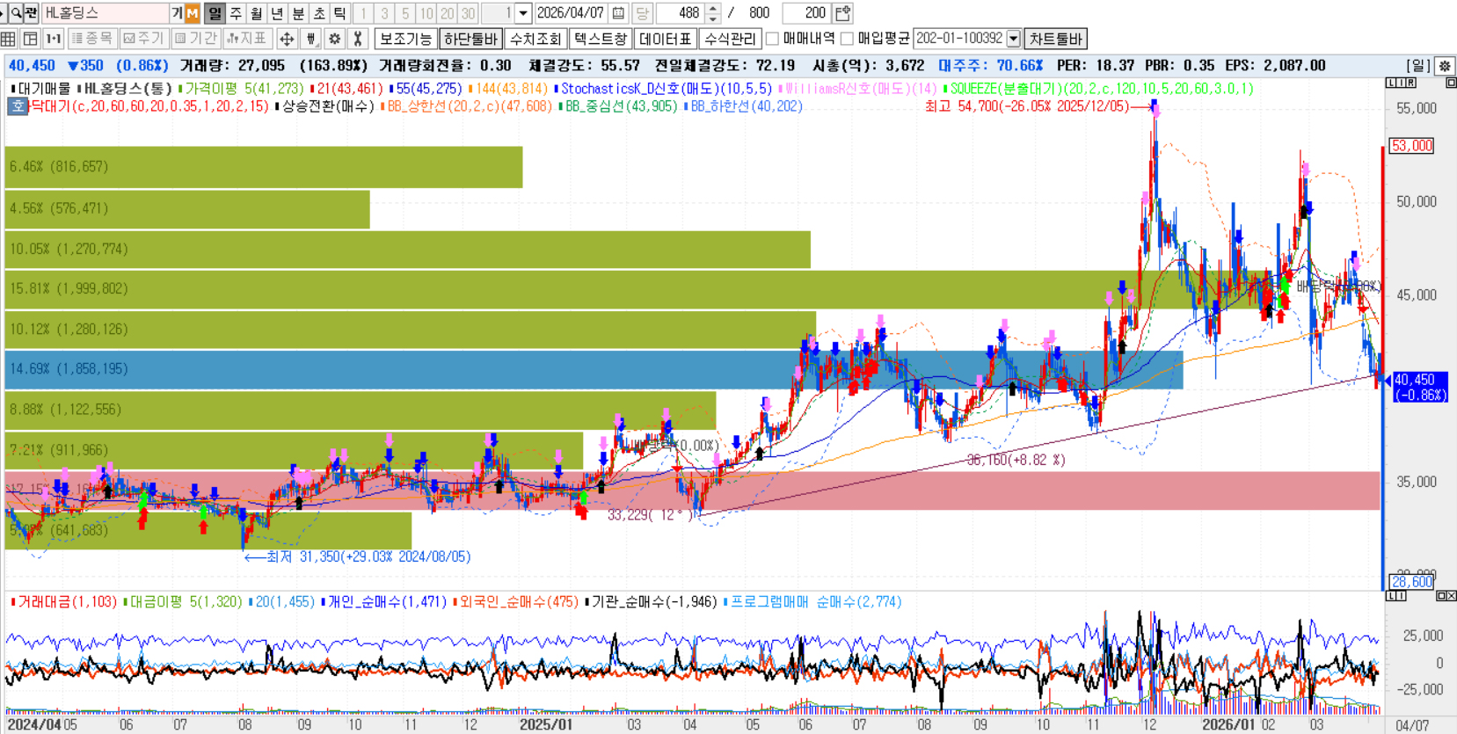Click the 1:1 layout icon
1457x734 pixels.
tap(54, 39)
